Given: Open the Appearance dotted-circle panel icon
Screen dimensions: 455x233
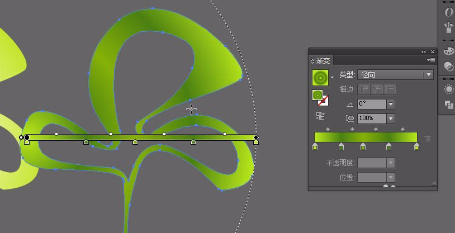Looking at the screenshot, I should point(449,89).
